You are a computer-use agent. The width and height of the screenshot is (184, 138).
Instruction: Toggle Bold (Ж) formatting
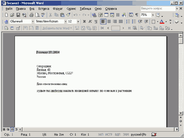(84, 22)
